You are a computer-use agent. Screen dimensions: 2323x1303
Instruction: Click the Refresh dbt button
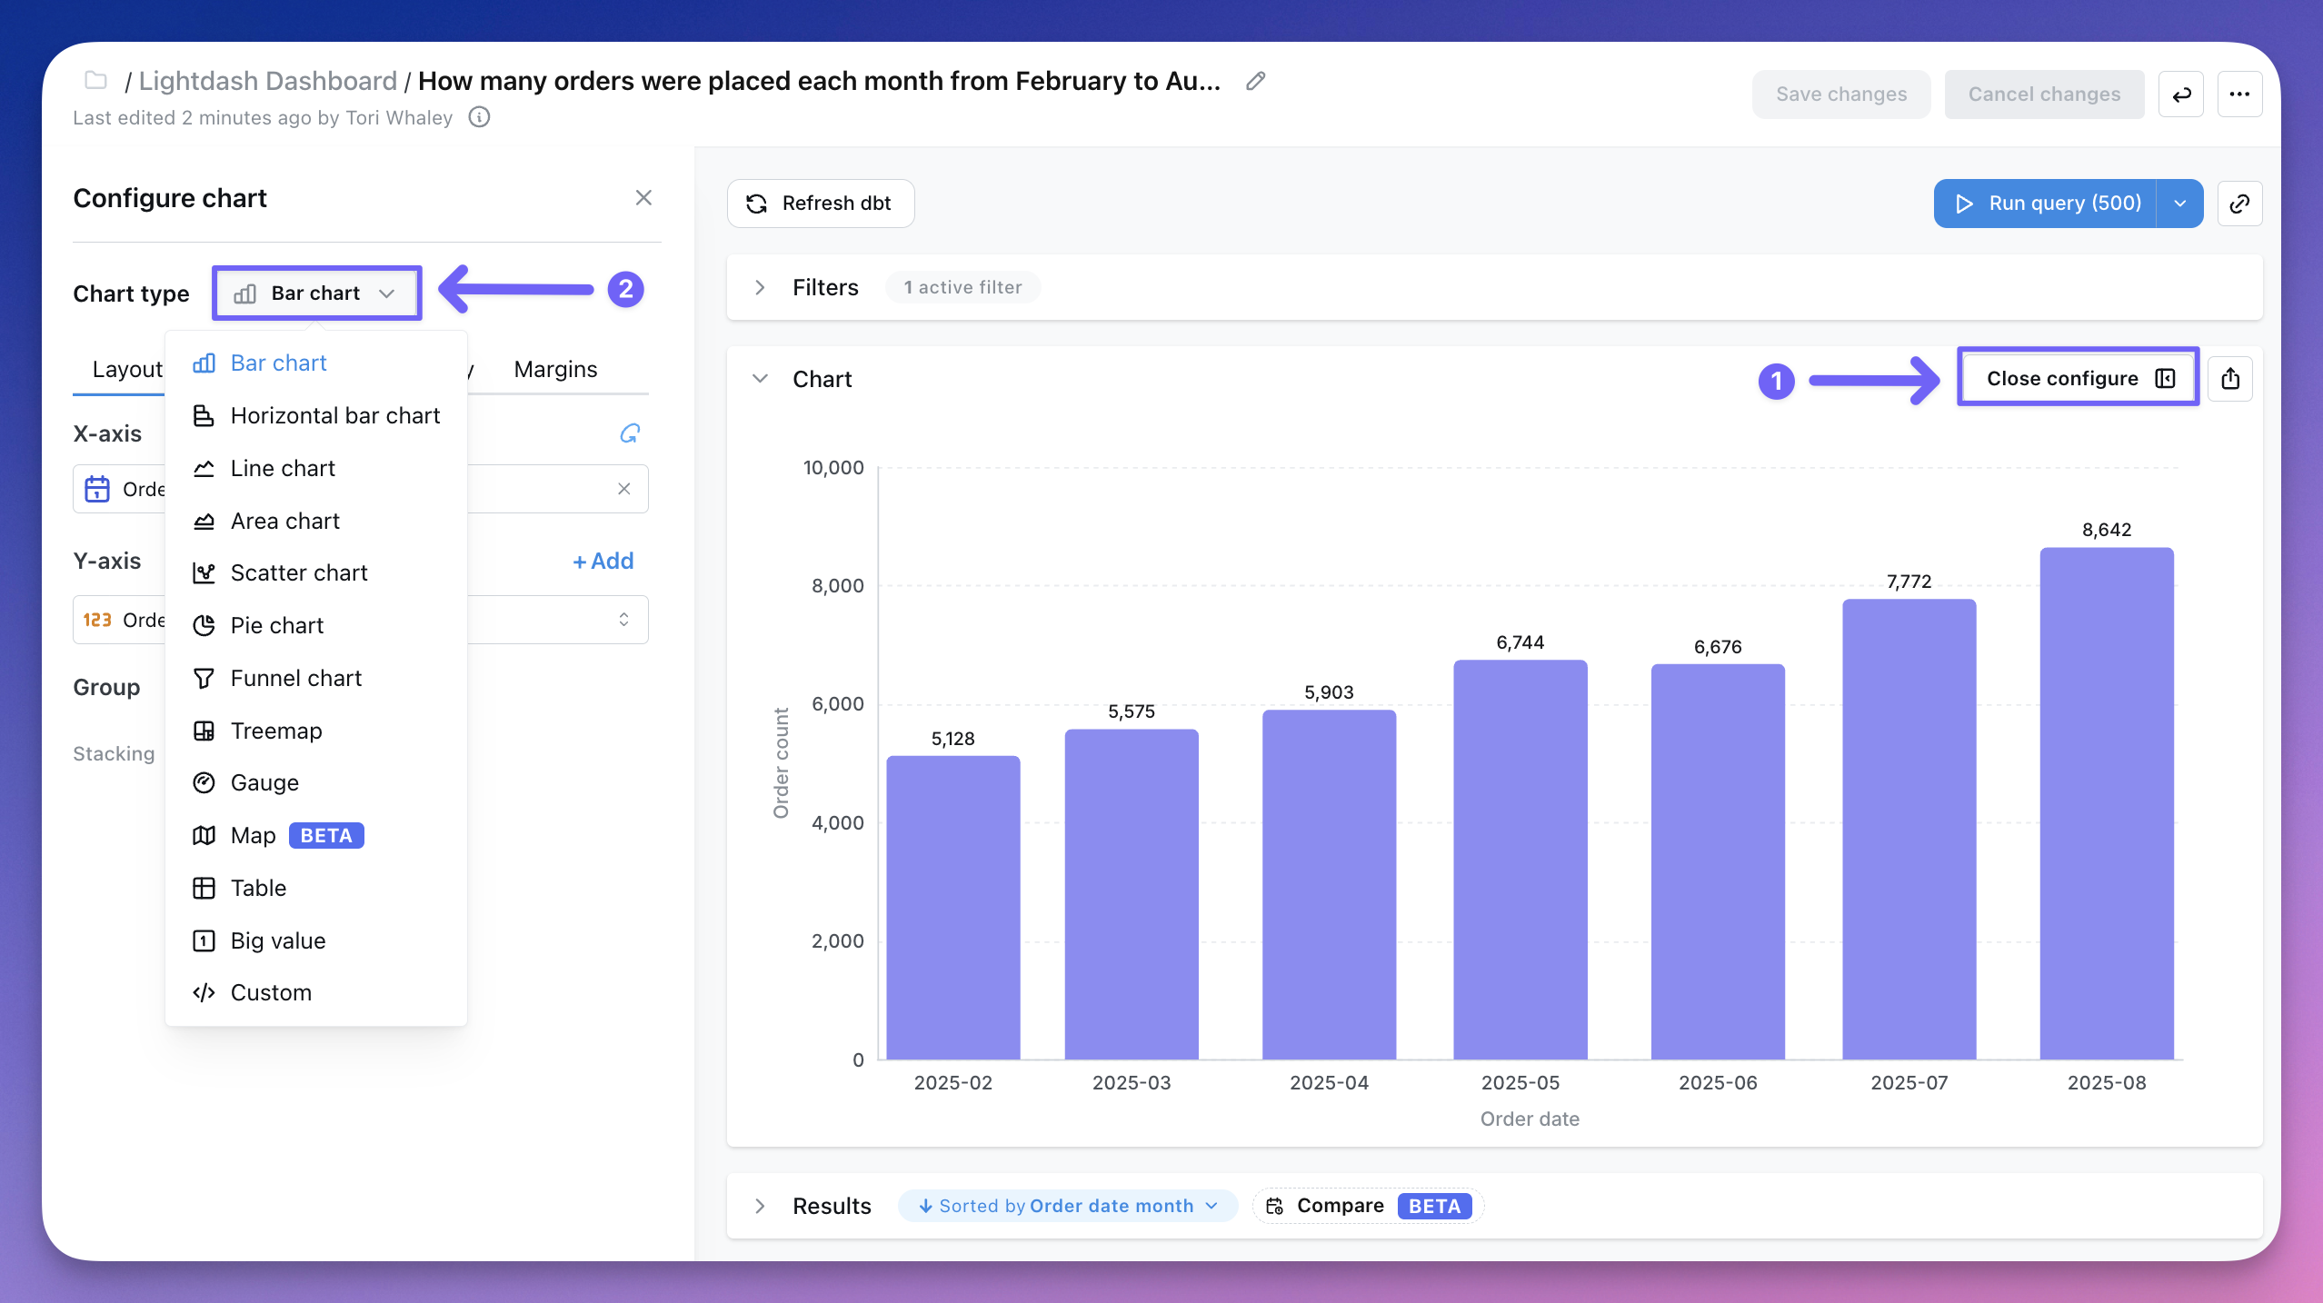[x=820, y=204]
